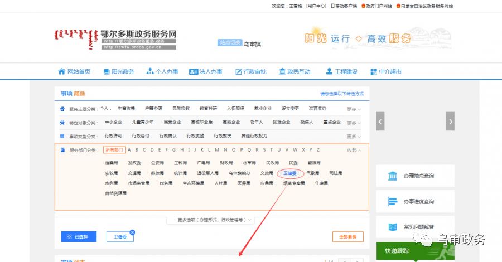Viewport: 502px width, 262px height.
Task: Choose the 退役军人局 department
Action: (207, 173)
